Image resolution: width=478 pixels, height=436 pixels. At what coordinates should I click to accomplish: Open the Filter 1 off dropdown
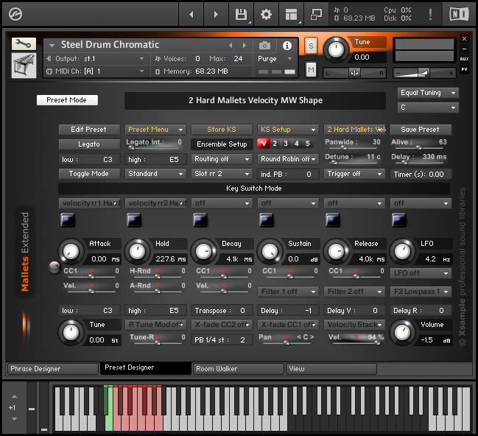point(288,292)
